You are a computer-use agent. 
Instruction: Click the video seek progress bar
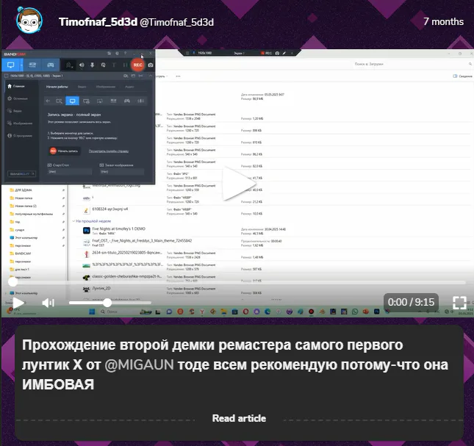coord(237,282)
